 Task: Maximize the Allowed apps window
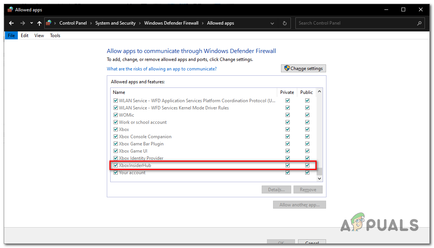click(403, 10)
